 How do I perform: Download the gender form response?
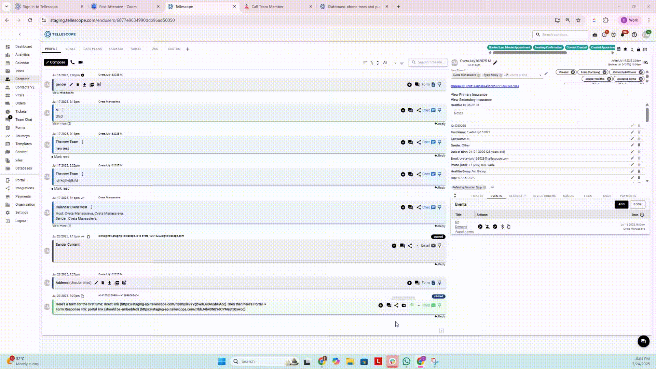[84, 85]
